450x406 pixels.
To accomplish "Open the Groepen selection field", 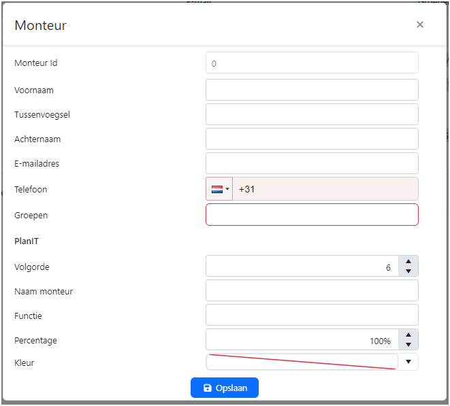I will click(312, 215).
